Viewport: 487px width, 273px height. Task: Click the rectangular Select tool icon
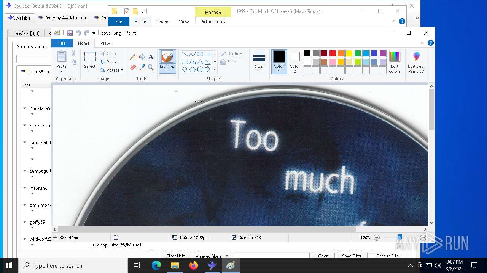[90, 57]
